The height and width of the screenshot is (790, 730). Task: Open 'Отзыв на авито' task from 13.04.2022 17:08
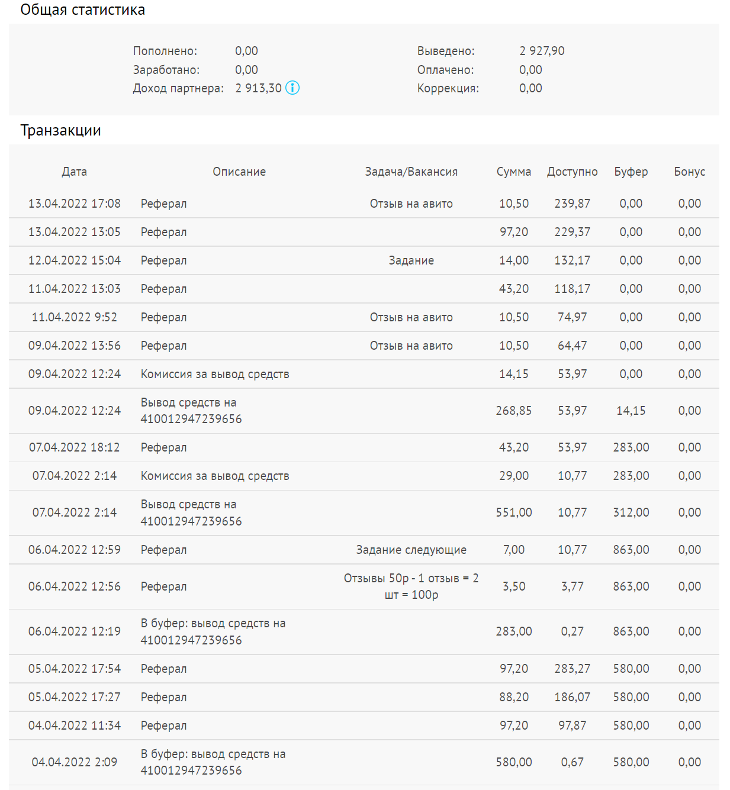[x=411, y=204]
